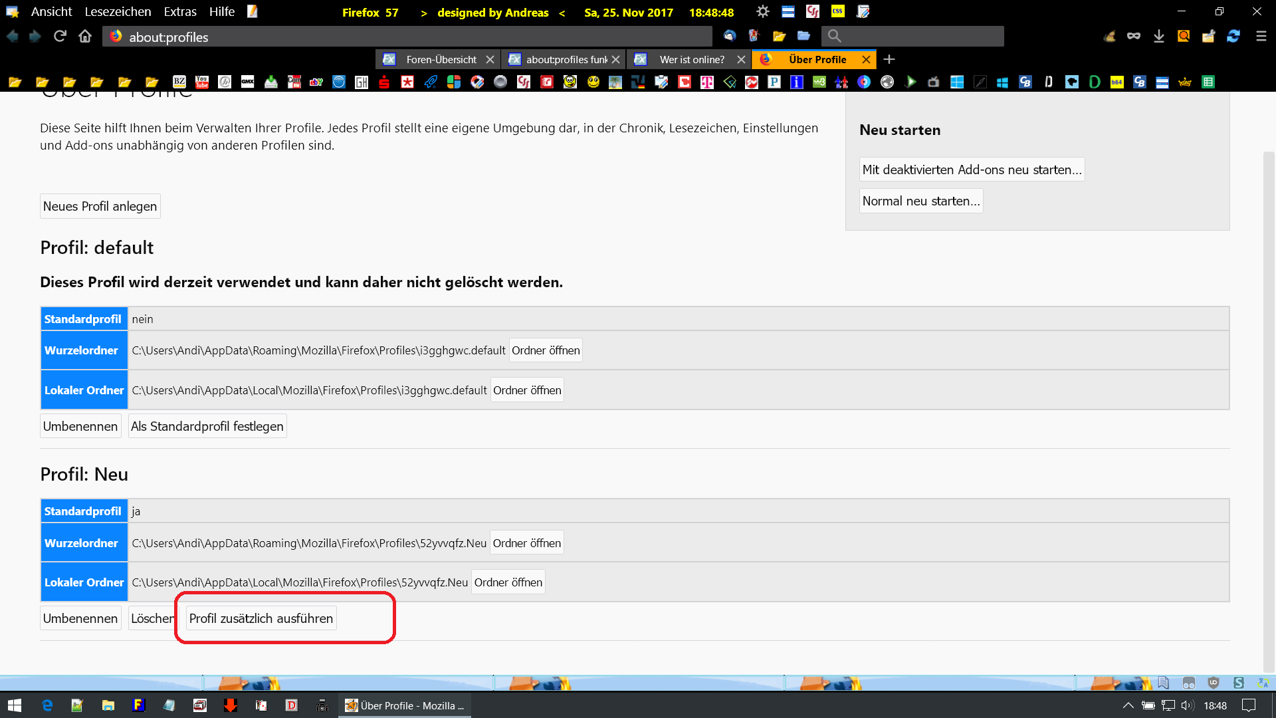1276x718 pixels.
Task: Click the Telekom T bookmark icon
Action: pyautogui.click(x=706, y=82)
